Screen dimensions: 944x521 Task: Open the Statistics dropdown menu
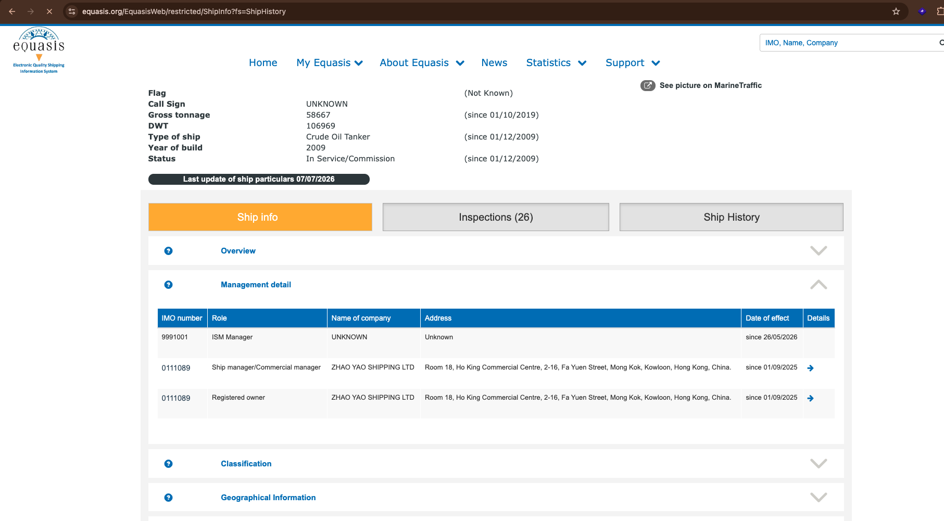tap(556, 63)
